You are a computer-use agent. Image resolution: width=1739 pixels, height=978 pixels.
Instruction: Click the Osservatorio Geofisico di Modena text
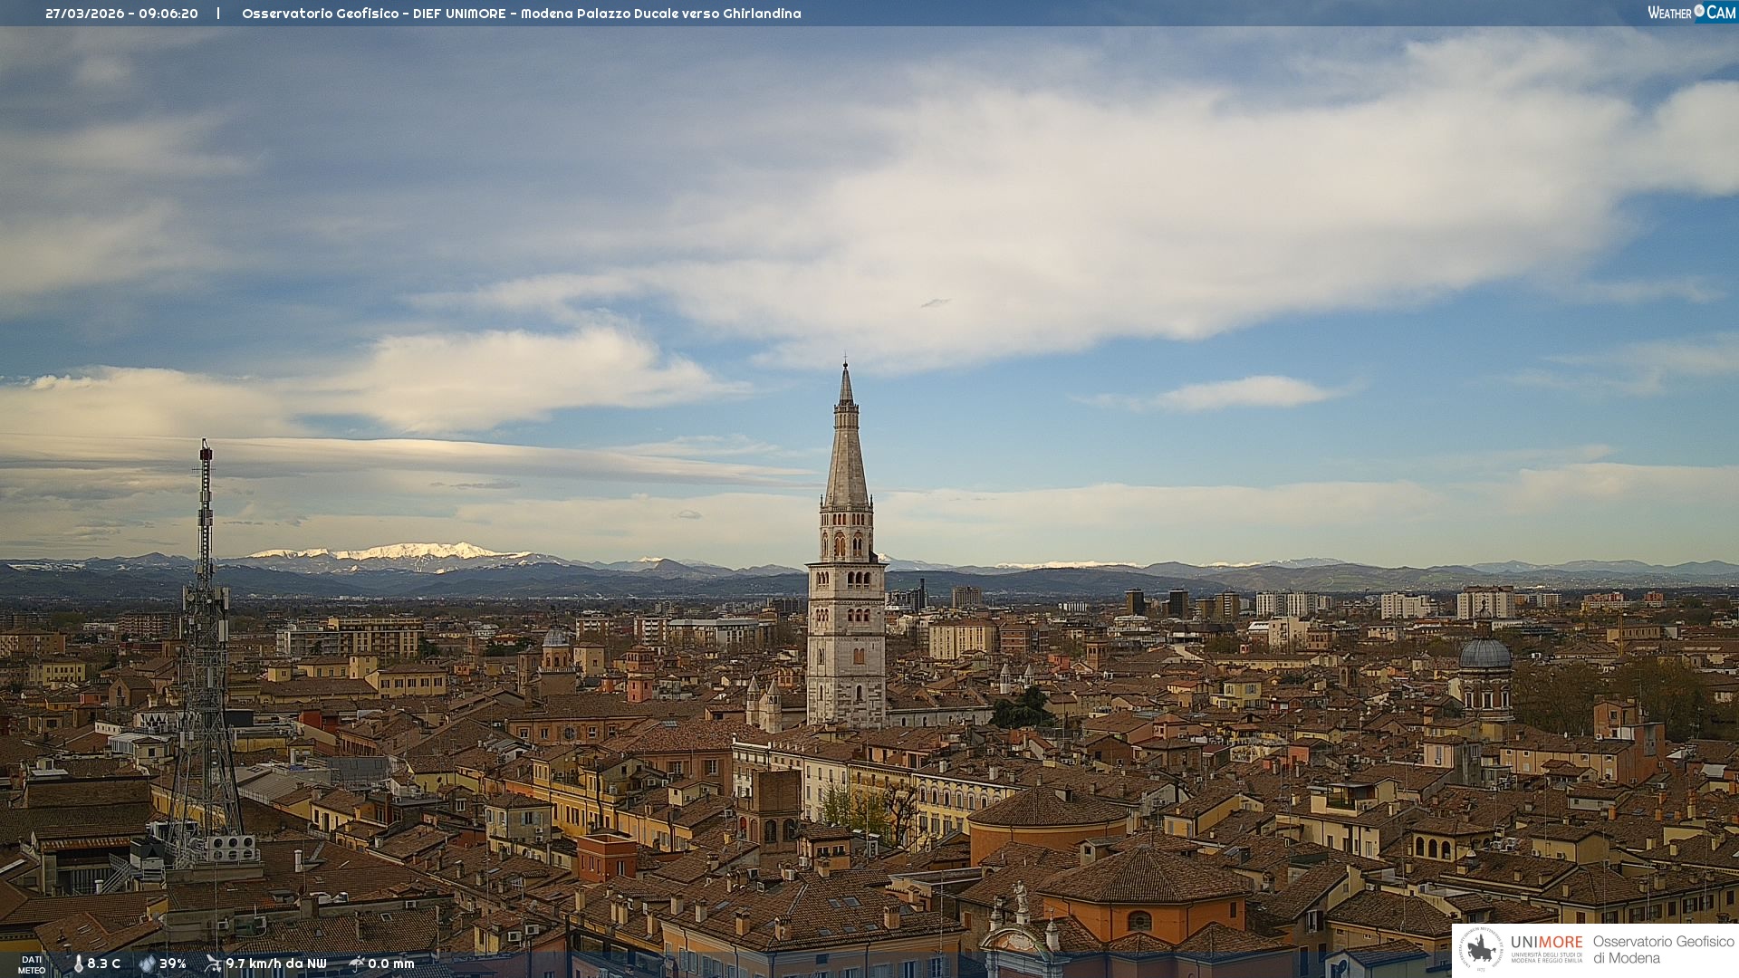[1663, 949]
